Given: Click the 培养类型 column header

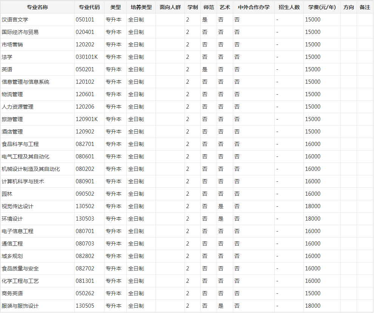Looking at the screenshot, I should (x=141, y=8).
